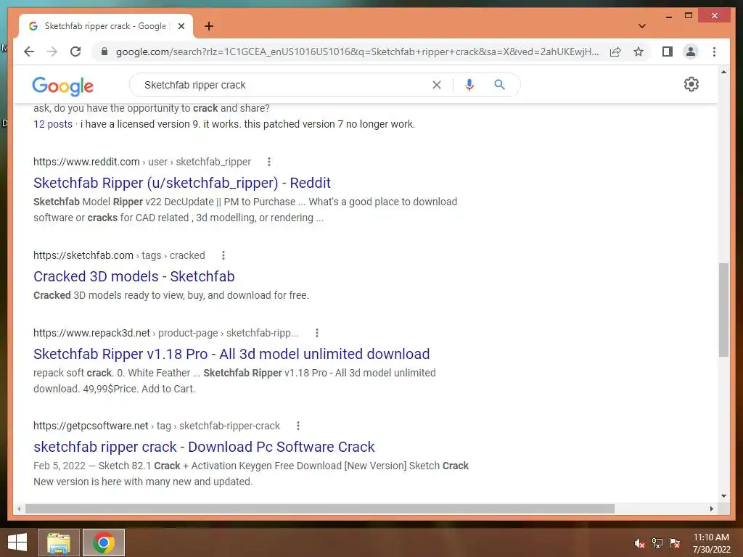
Task: Reload the Google search page
Action: 75,51
